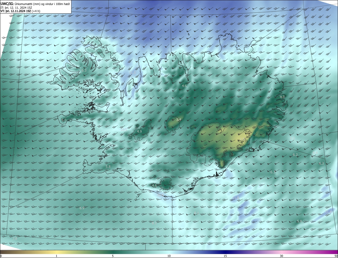Click the colour scale tick label 10

[x=169, y=256]
